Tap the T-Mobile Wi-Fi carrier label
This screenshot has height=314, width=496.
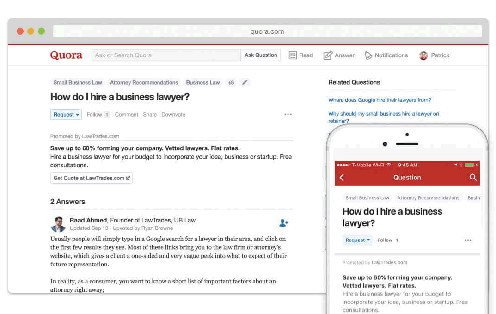[x=368, y=165]
